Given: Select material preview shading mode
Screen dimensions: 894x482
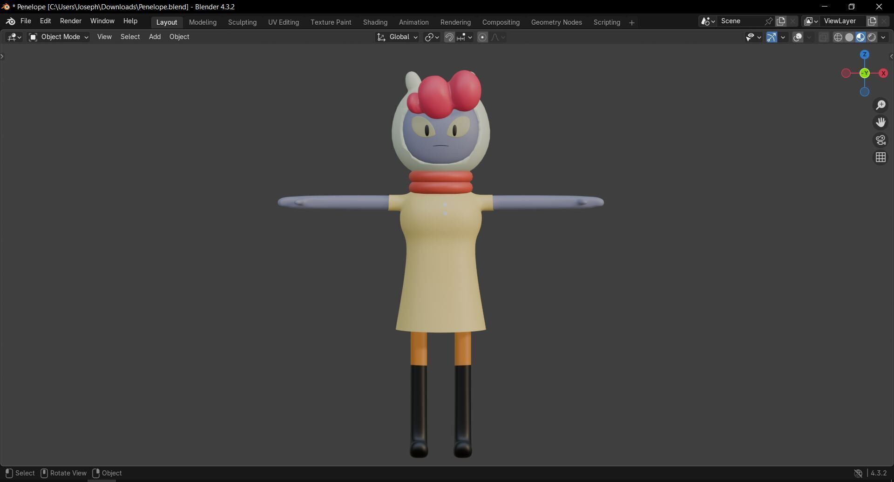Looking at the screenshot, I should 860,37.
